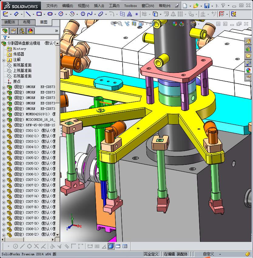This screenshot has height=258, width=253.
Task: Choose the Spline sketch tool
Action: (x=90, y=14)
